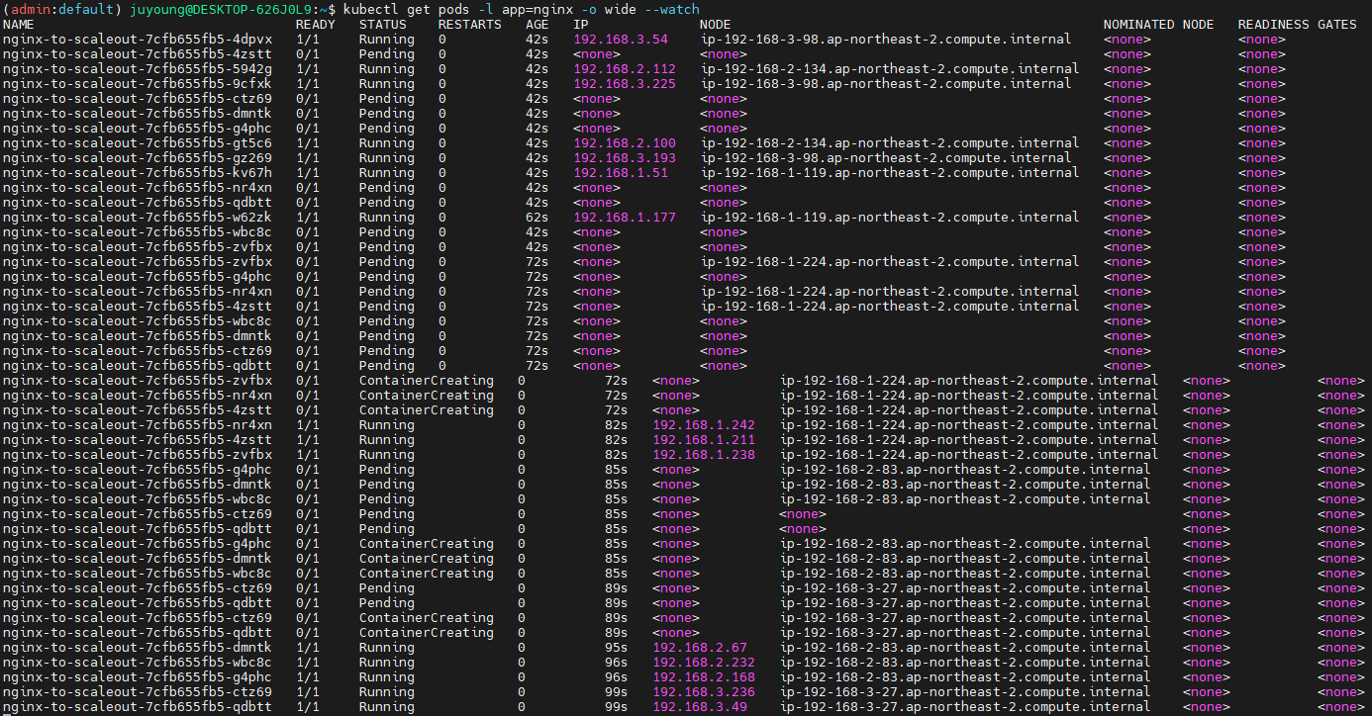Select pod name nginx-to-scaleout-7cfb655fb5-5942g
1372x716 pixels.
pos(138,69)
